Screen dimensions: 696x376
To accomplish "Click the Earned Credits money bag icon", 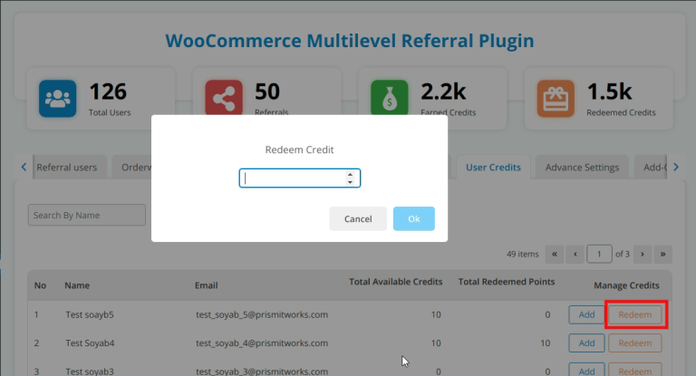I will tap(390, 98).
